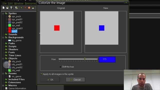Select the red spr_goal01 sprite icon
The image size is (160, 90).
point(10,28)
